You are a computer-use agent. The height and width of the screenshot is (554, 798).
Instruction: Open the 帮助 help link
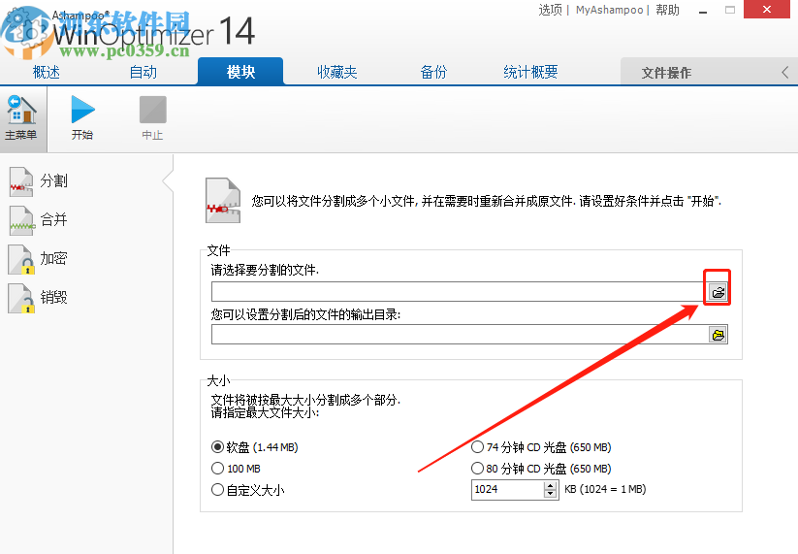[667, 10]
